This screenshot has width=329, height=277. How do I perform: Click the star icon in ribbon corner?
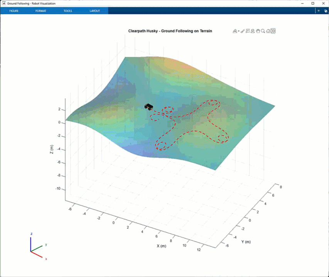click(319, 11)
